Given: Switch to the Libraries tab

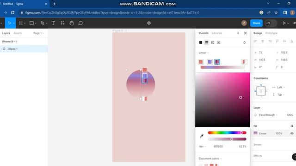Looking at the screenshot, I should [217, 33].
